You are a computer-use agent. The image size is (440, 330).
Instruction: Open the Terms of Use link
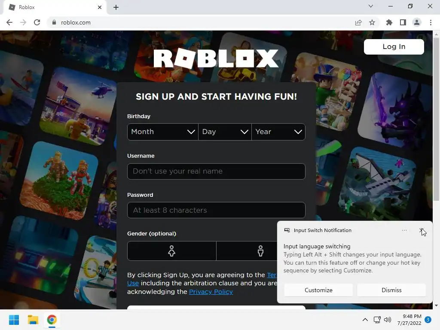point(272,275)
